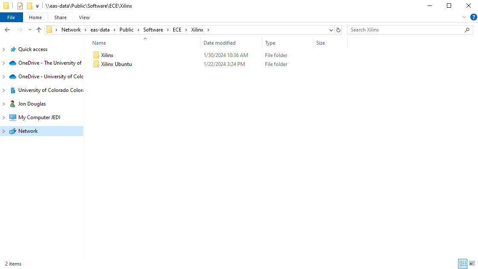Switch to the Home ribbon tab

[x=35, y=17]
